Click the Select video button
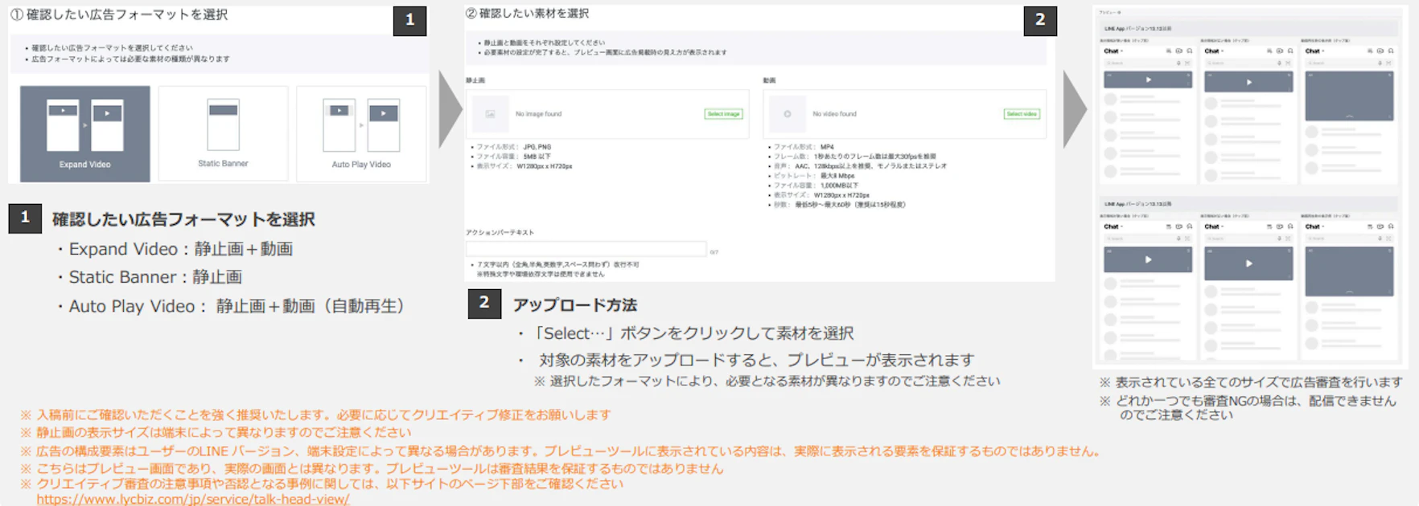 (x=1022, y=114)
